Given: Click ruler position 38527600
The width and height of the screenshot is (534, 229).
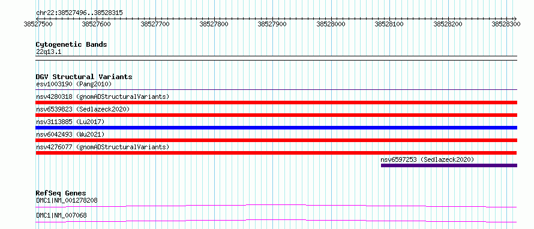Looking at the screenshot, I should (x=97, y=24).
